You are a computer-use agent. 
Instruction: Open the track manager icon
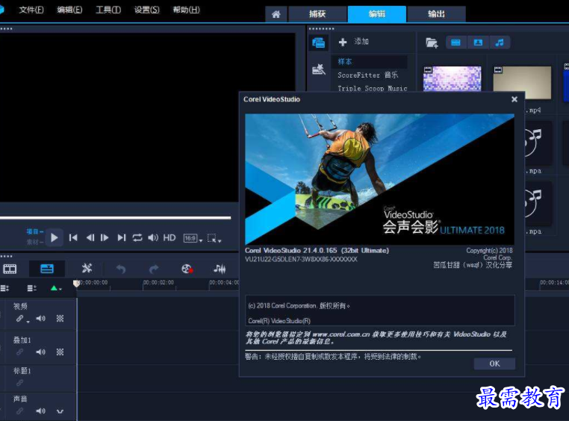[x=32, y=288]
